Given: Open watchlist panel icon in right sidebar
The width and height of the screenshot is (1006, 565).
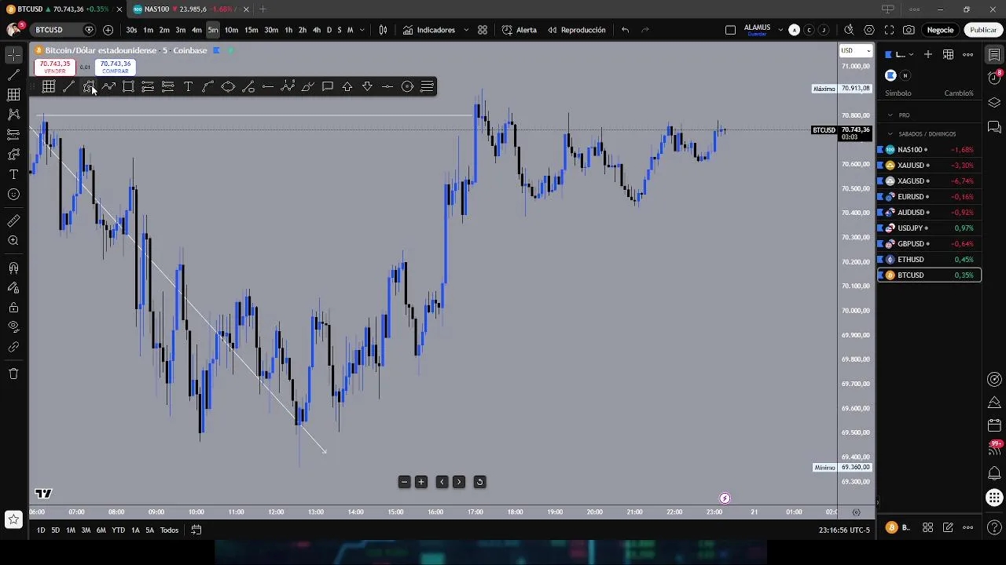Looking at the screenshot, I should tap(994, 54).
